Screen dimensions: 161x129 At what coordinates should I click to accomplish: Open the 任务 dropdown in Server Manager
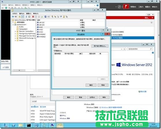[150, 15]
